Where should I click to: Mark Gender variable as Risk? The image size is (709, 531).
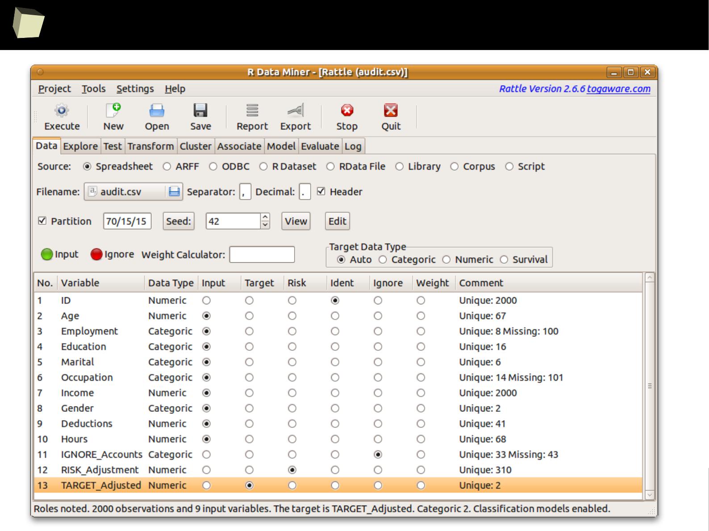tap(292, 408)
